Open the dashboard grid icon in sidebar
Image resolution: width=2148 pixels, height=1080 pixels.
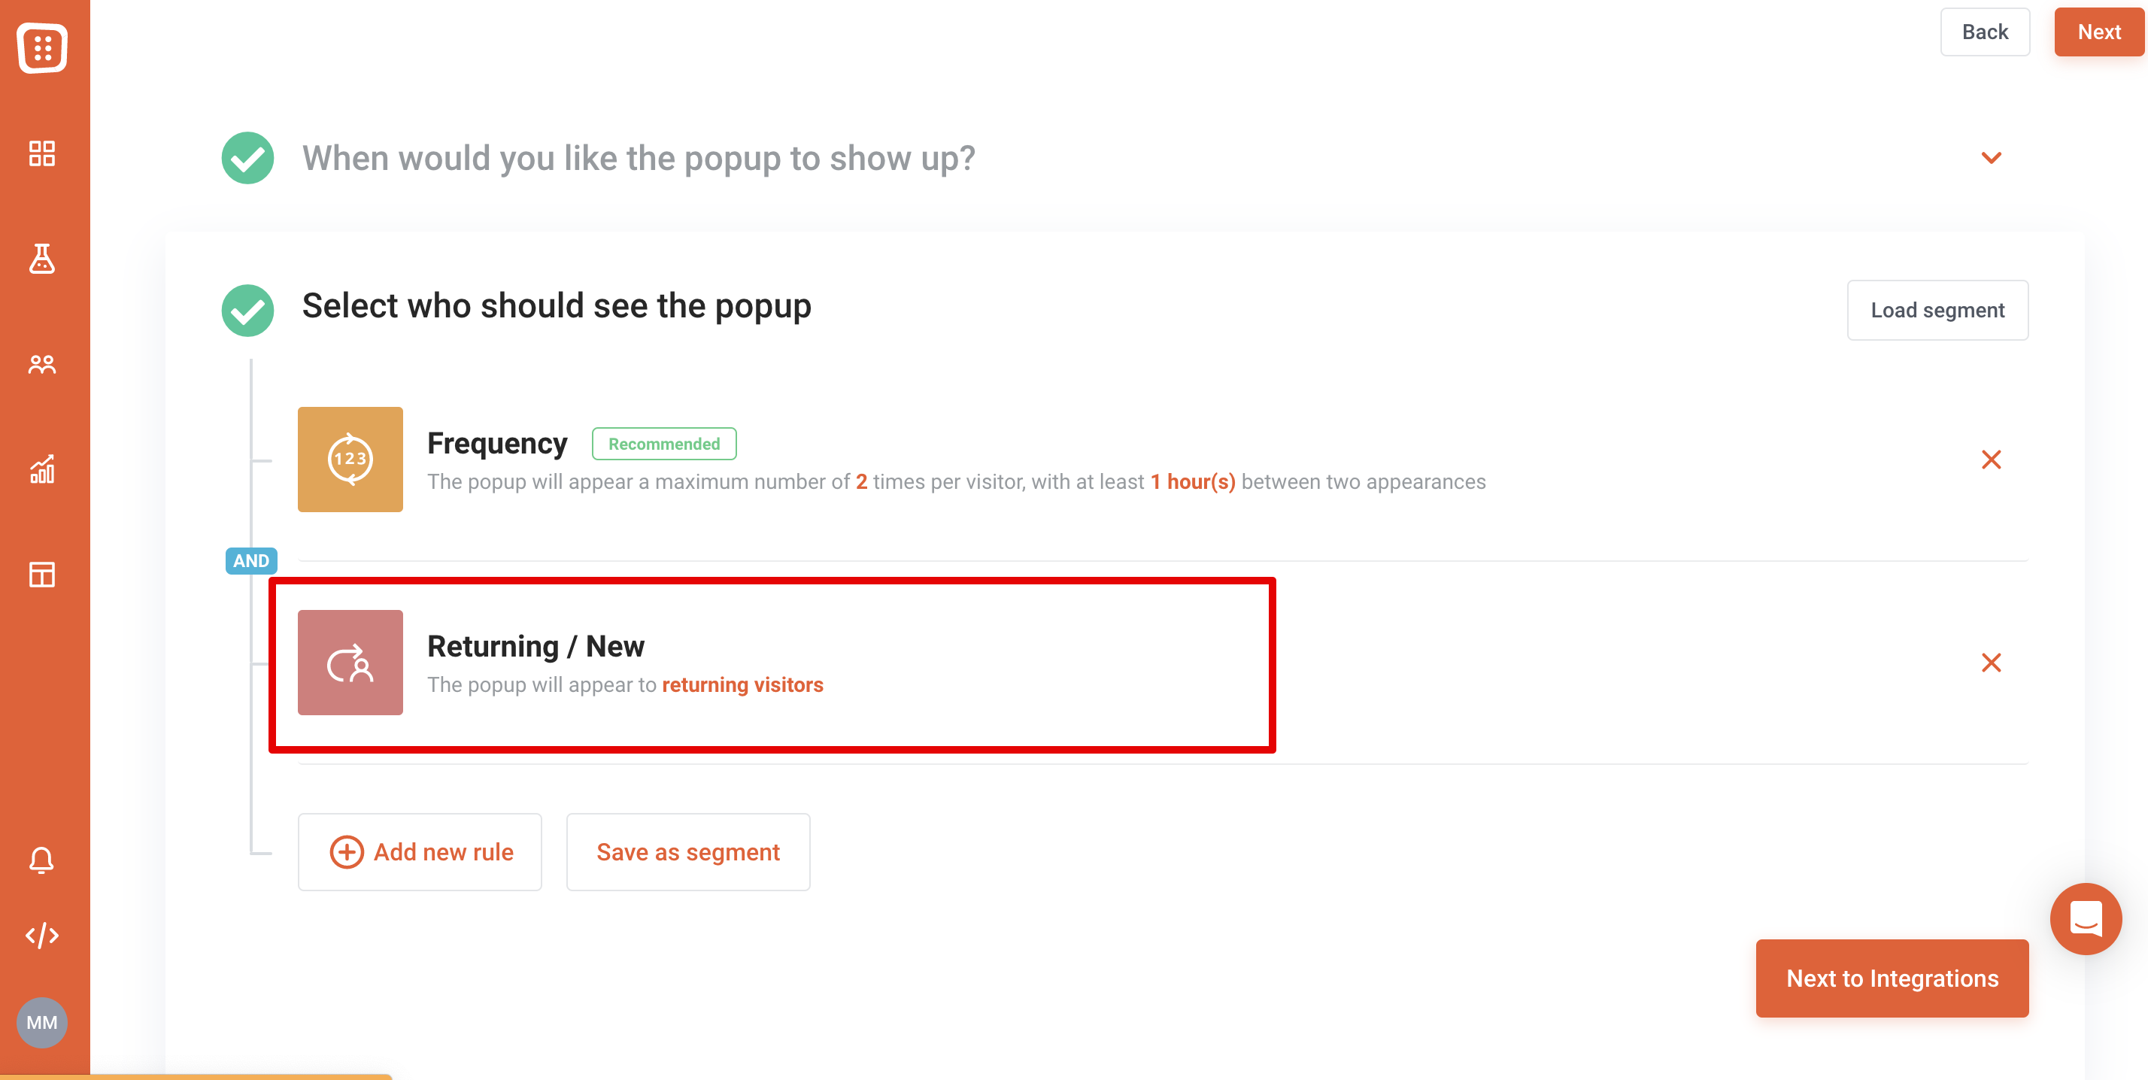pyautogui.click(x=41, y=153)
